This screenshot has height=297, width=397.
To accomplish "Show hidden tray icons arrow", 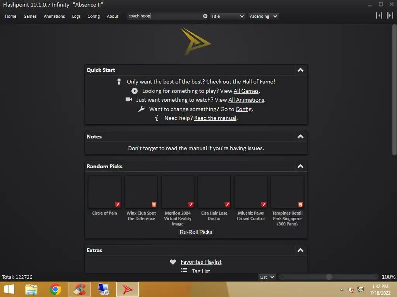I will (342, 290).
